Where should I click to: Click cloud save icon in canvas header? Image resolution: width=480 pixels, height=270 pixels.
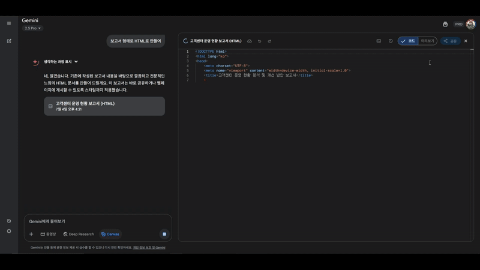(250, 41)
